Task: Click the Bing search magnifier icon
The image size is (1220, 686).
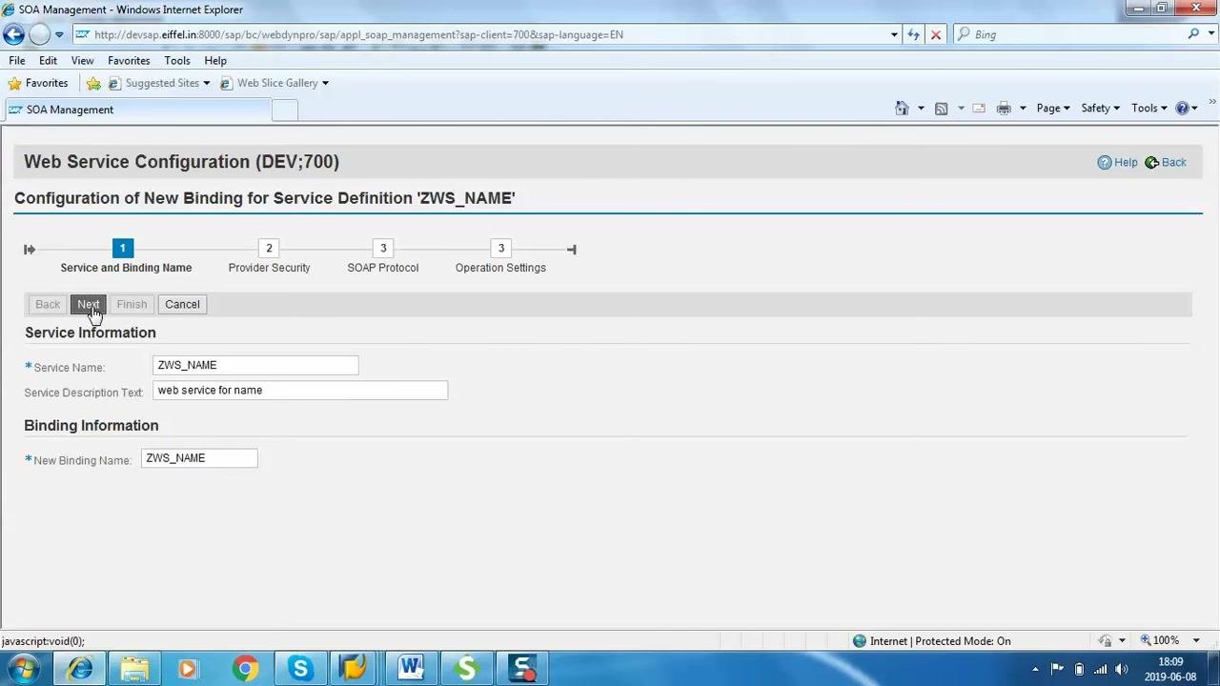Action: point(1193,34)
